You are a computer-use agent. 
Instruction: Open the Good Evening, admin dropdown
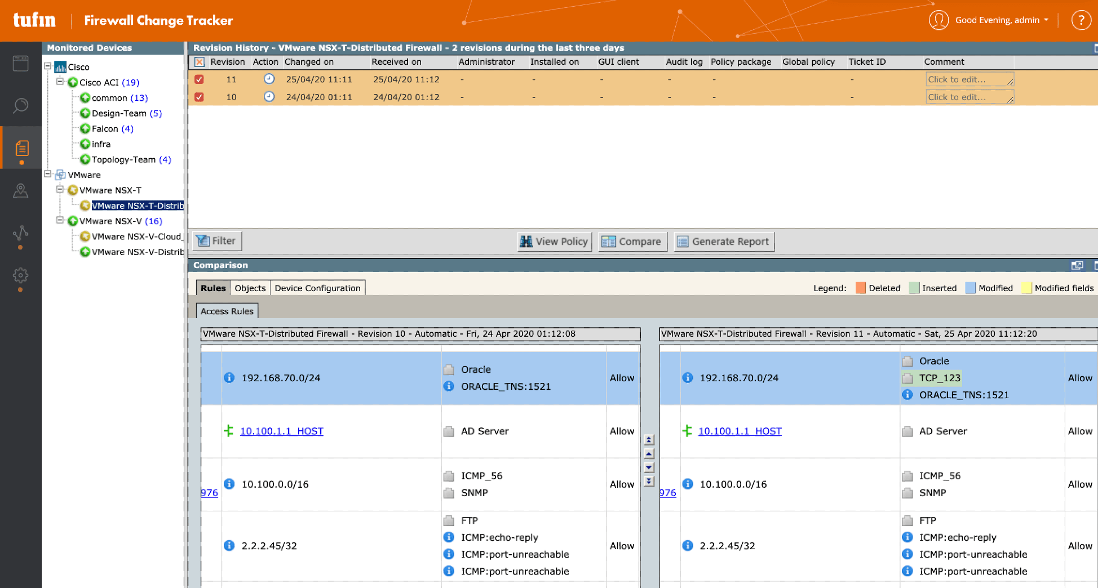click(x=1002, y=20)
